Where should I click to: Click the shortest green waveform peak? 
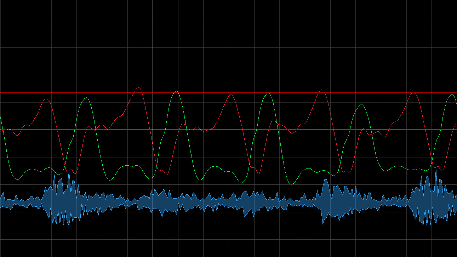tap(360, 105)
